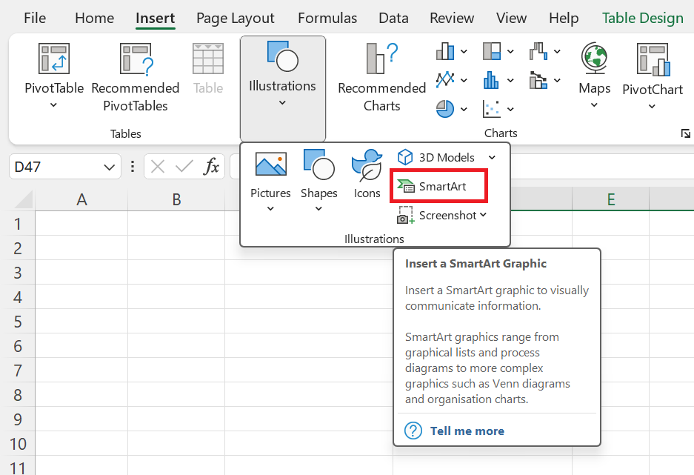Insert a column or bar chart
This screenshot has width=694, height=475.
click(x=446, y=51)
